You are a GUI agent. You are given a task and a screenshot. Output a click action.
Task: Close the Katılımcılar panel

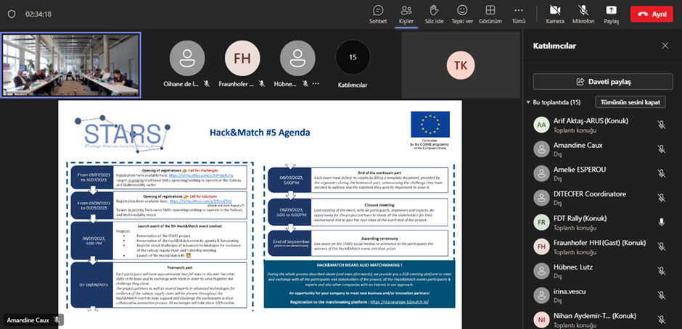(665, 46)
